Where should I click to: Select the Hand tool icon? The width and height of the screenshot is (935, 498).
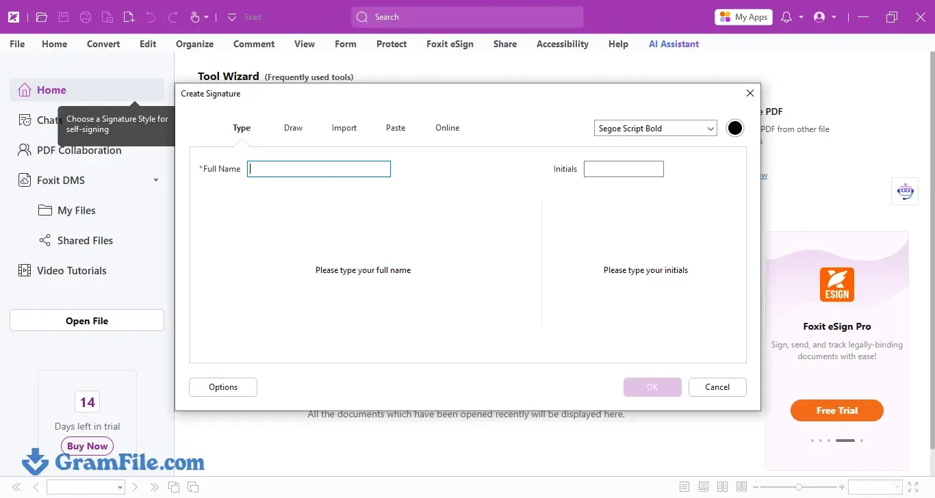[195, 17]
